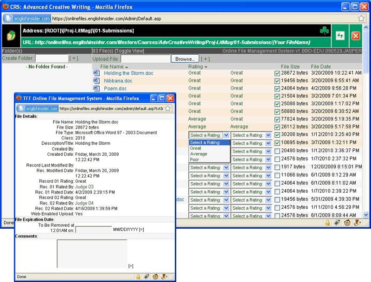Screen dimensions: 371x282
Task: Uncheck the checkbox for the 58880 bytes file
Action: tap(277, 112)
